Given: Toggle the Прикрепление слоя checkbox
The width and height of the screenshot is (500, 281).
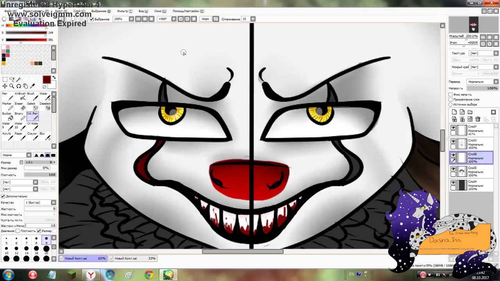Looking at the screenshot, I should tap(450, 100).
